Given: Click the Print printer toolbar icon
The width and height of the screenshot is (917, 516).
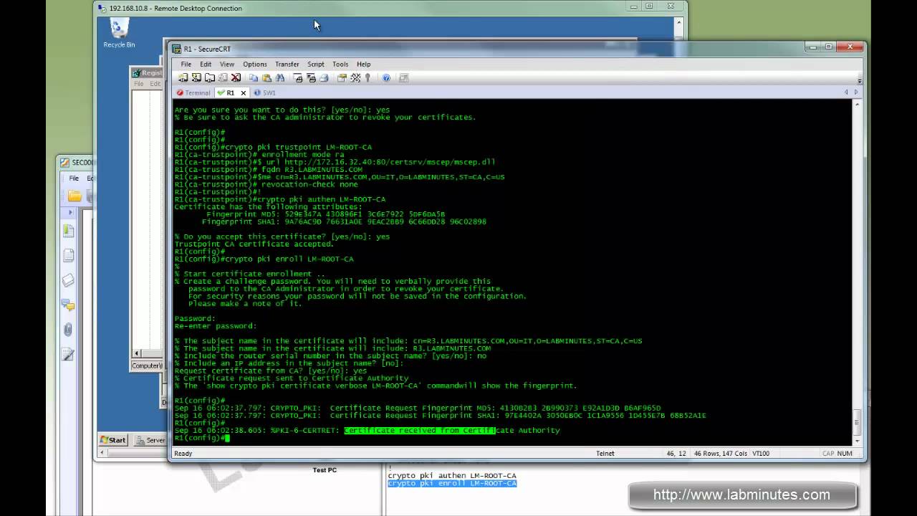Looking at the screenshot, I should 324,77.
